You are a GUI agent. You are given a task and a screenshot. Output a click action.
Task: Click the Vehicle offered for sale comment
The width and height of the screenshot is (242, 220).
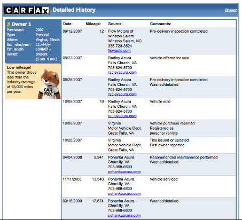click(169, 58)
